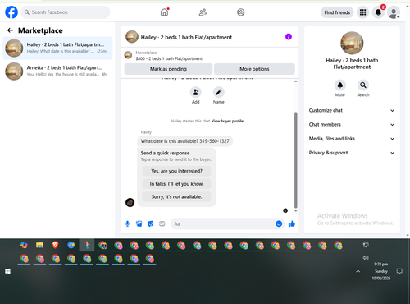Open the emoji picker in message box

pyautogui.click(x=279, y=223)
